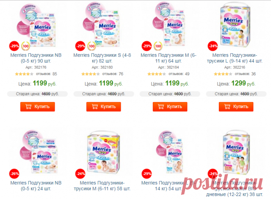Image resolution: width=271 pixels, height=199 pixels.
Task: Open Merries Подгузники NB 24 шт. link
Action: (x=36, y=186)
